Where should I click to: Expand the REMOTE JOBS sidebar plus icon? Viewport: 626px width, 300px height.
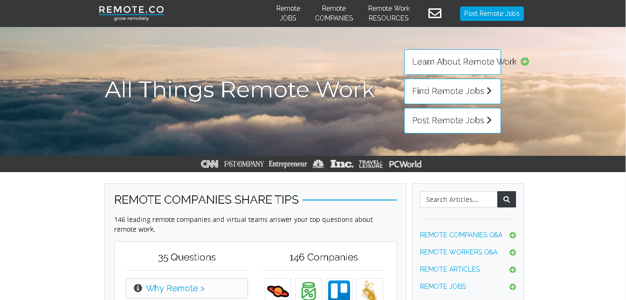[513, 287]
